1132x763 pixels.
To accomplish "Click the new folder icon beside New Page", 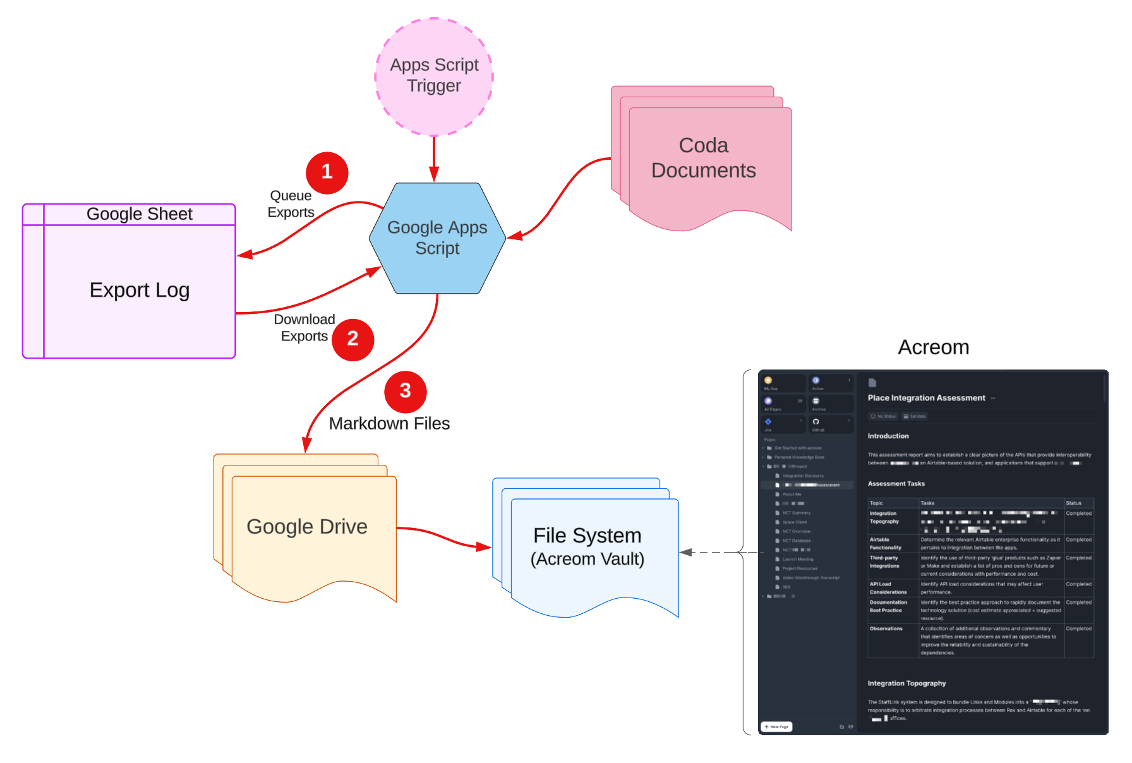I will coord(841,727).
